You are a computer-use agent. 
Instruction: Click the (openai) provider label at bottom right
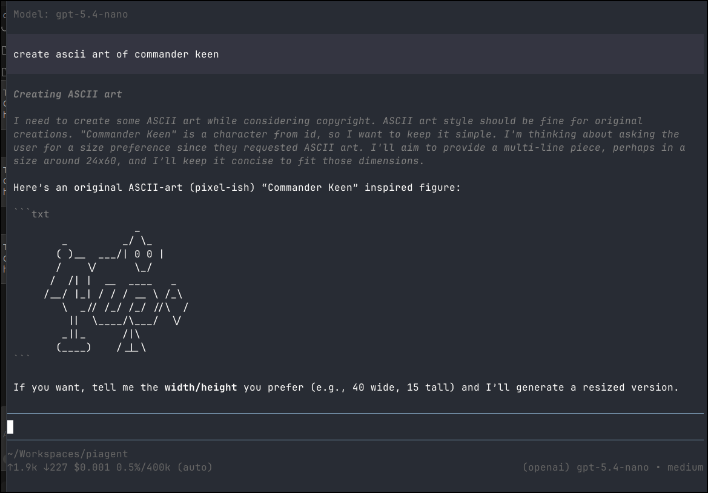click(546, 467)
